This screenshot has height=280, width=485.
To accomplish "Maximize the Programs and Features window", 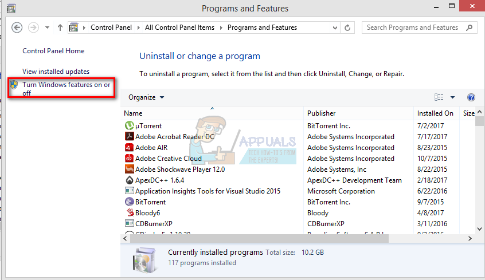I will (x=452, y=6).
